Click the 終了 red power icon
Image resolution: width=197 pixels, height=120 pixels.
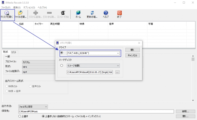click(x=119, y=13)
